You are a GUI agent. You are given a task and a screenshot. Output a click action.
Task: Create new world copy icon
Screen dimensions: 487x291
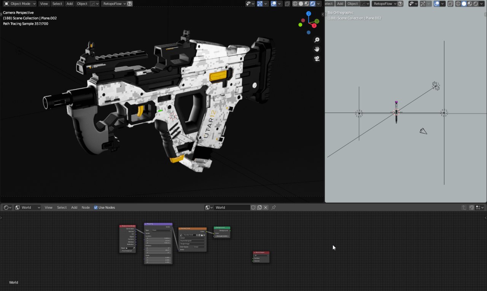point(259,208)
